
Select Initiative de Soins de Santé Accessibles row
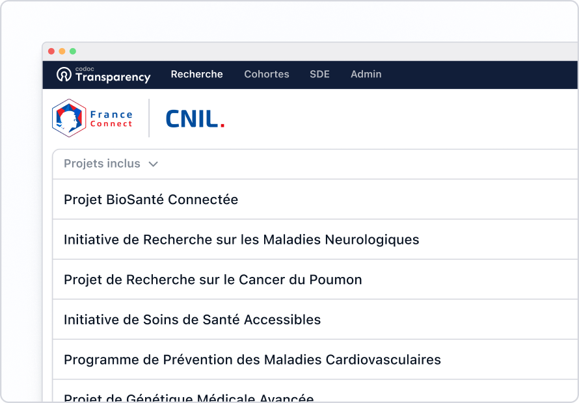pos(191,320)
